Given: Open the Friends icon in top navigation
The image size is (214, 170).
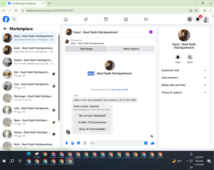Looking at the screenshot, I should point(86,19).
